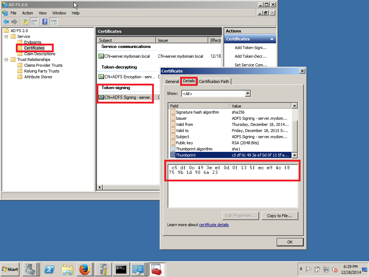The width and height of the screenshot is (369, 277).
Task: Collapse the Certificates heading in Actions pane
Action: [x=271, y=39]
